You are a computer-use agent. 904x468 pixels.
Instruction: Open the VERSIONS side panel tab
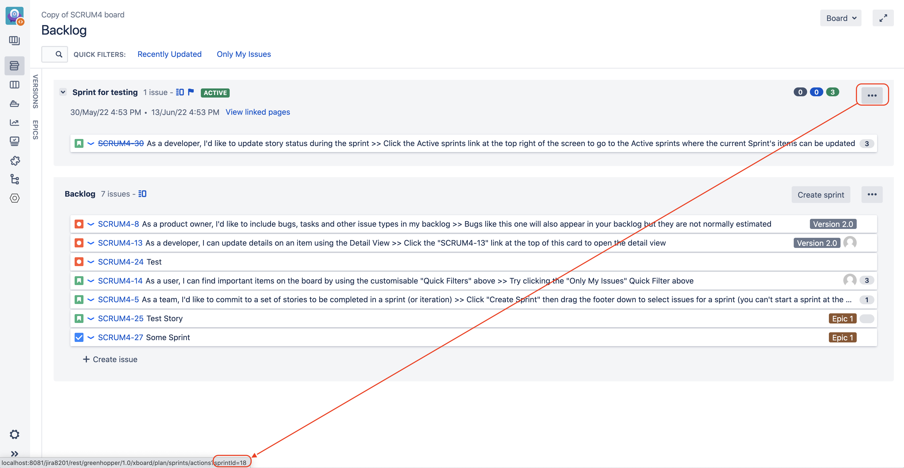[35, 91]
